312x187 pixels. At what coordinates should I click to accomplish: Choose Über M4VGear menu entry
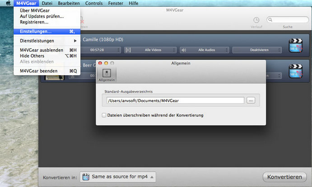click(x=47, y=10)
